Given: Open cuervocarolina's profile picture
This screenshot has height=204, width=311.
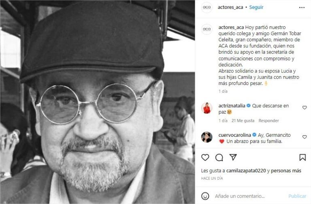Looking at the screenshot, I should tap(207, 137).
